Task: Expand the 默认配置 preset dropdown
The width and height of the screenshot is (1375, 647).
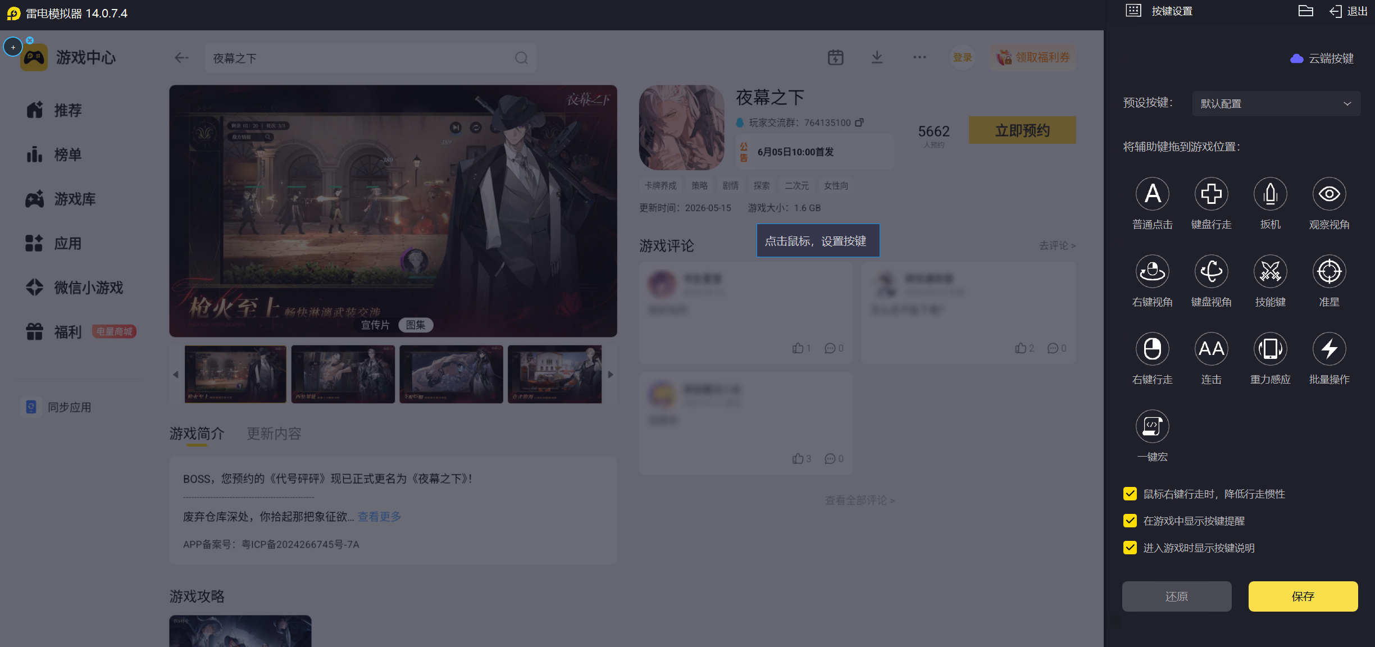Action: [x=1276, y=104]
